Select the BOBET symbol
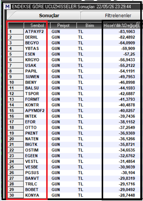 32,190
